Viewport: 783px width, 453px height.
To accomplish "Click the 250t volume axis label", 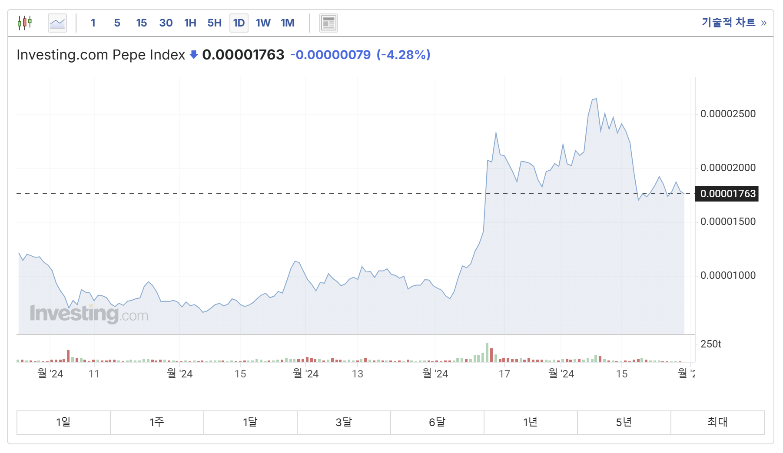I will tap(711, 344).
